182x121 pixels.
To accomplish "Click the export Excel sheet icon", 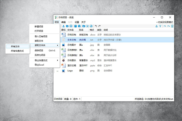I will click(x=91, y=26).
